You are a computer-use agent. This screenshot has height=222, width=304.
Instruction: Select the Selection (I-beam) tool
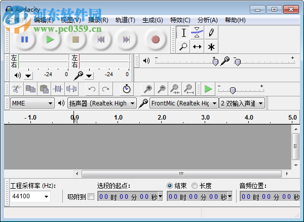(x=183, y=32)
